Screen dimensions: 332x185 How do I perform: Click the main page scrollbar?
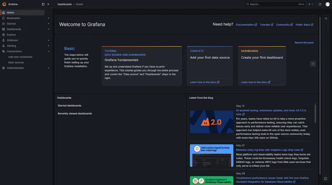click(x=320, y=96)
